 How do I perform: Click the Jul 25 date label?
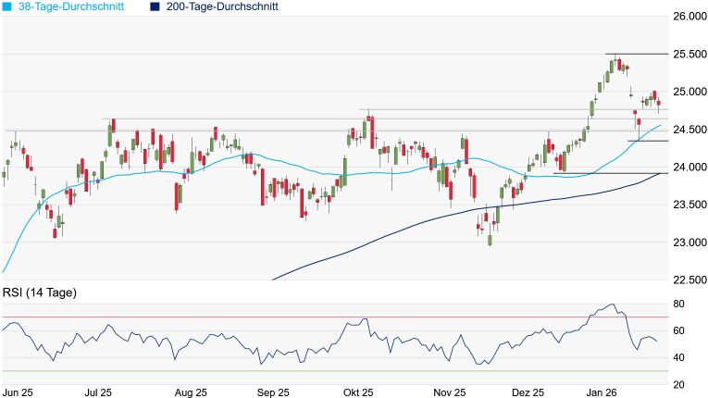99,392
